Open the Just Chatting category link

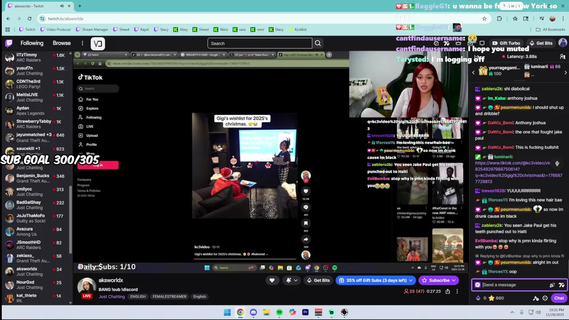(x=112, y=296)
